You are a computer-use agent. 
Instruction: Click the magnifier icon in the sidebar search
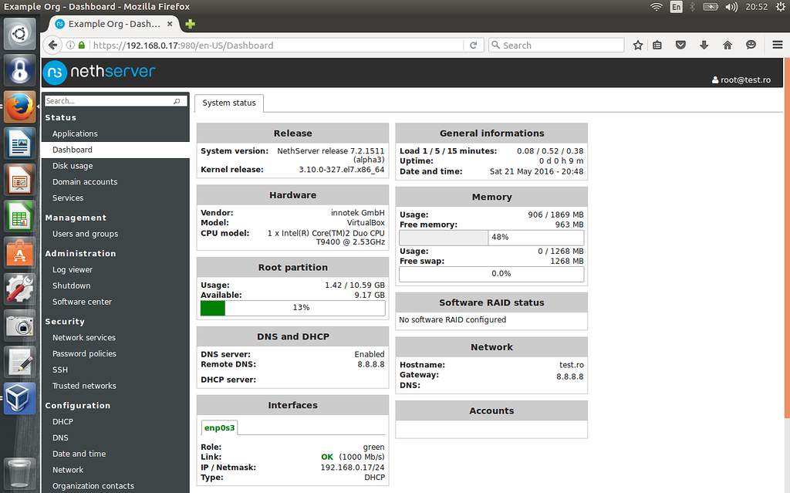[x=178, y=100]
